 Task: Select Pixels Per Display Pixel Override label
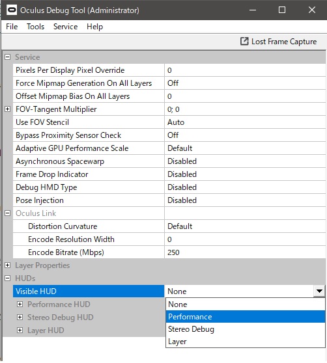coord(70,70)
